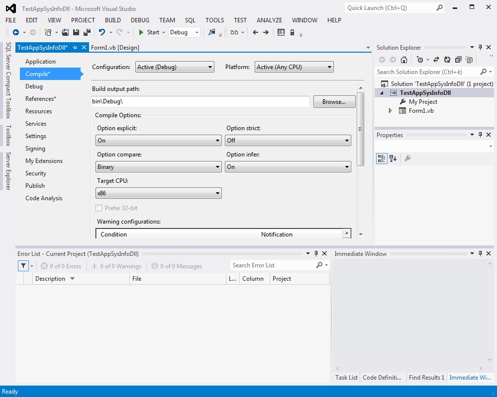Click the Collapse All icon in Solution Explorer
Image resolution: width=497 pixels, height=397 pixels.
pyautogui.click(x=458, y=60)
